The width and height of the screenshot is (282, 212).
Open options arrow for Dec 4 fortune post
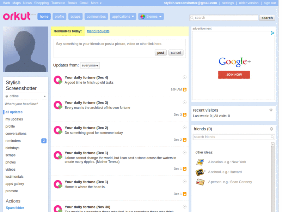(184, 77)
